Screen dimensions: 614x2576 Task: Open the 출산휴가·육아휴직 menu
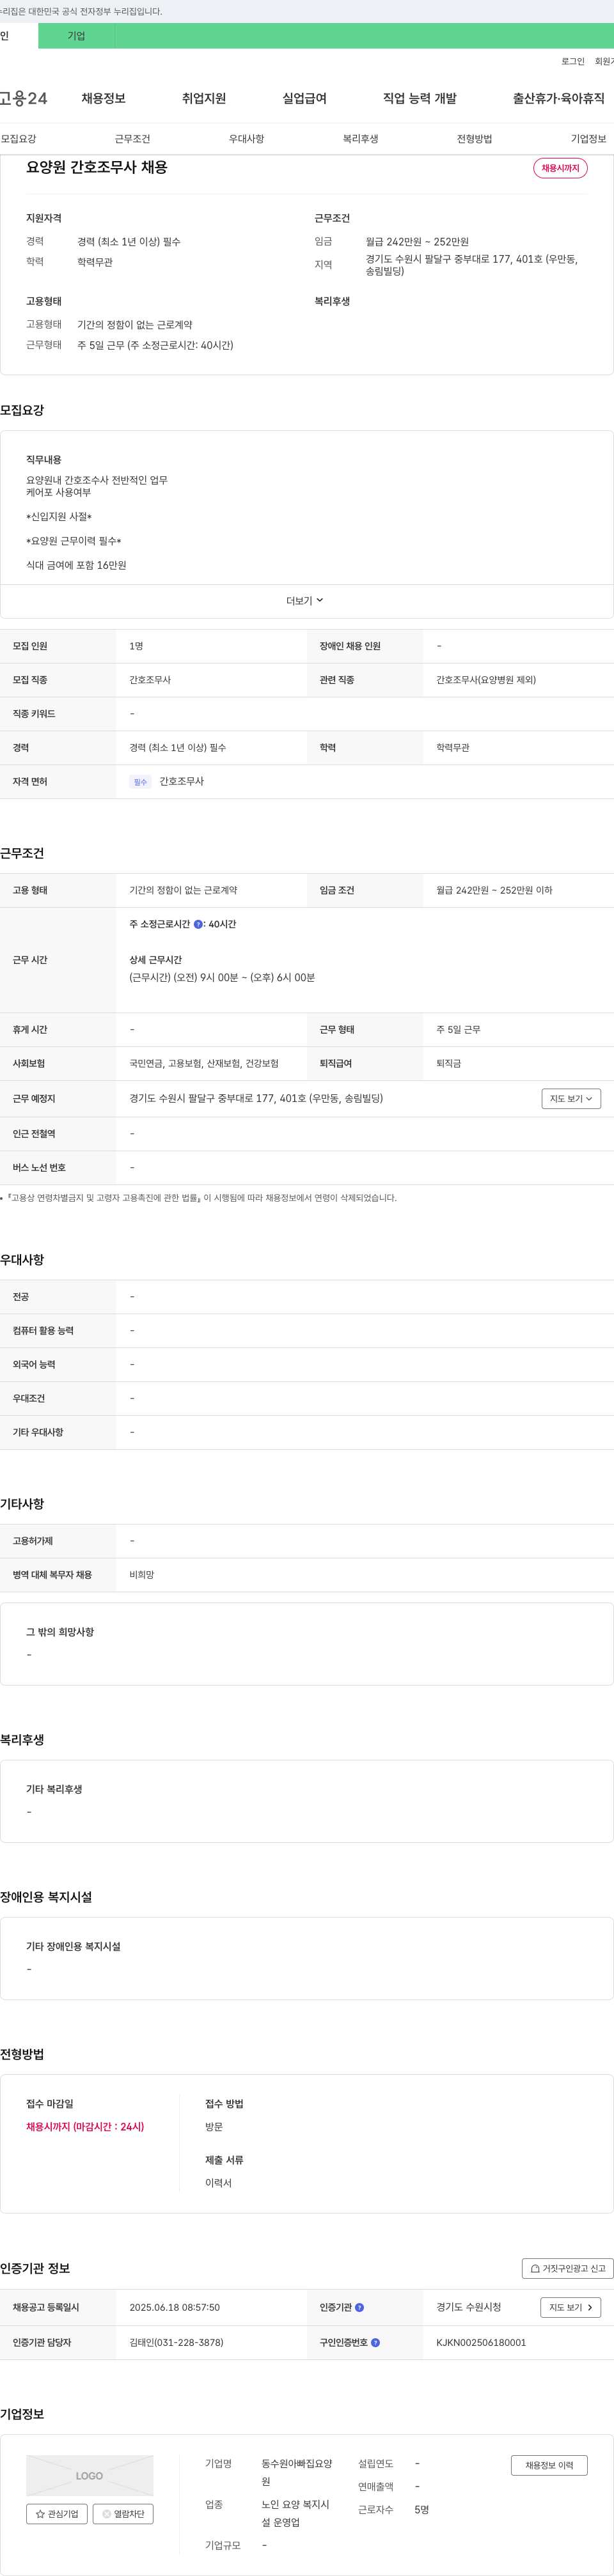coord(558,98)
